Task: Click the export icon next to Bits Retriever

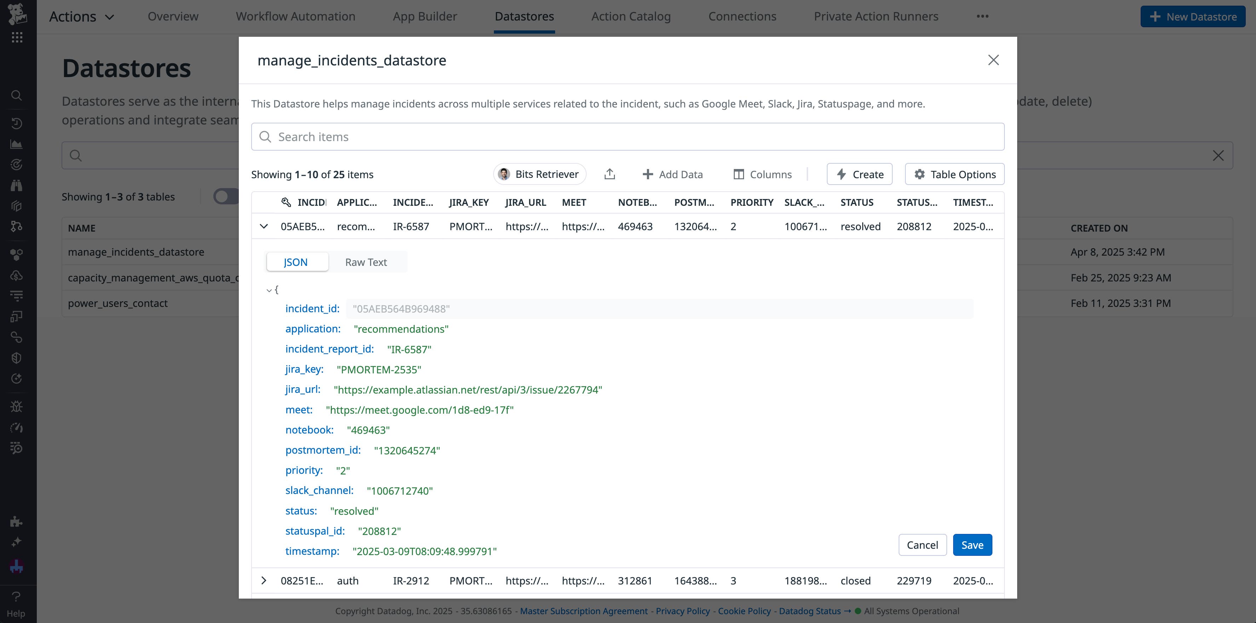Action: 610,174
